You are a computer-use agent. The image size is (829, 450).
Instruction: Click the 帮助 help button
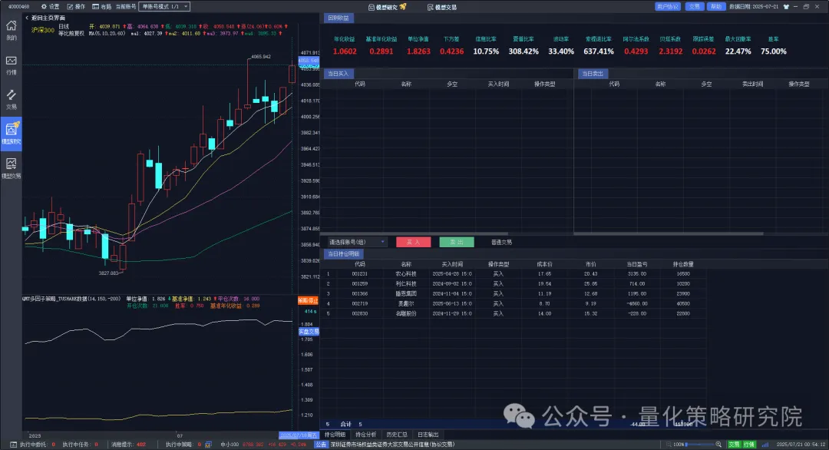[x=716, y=7]
